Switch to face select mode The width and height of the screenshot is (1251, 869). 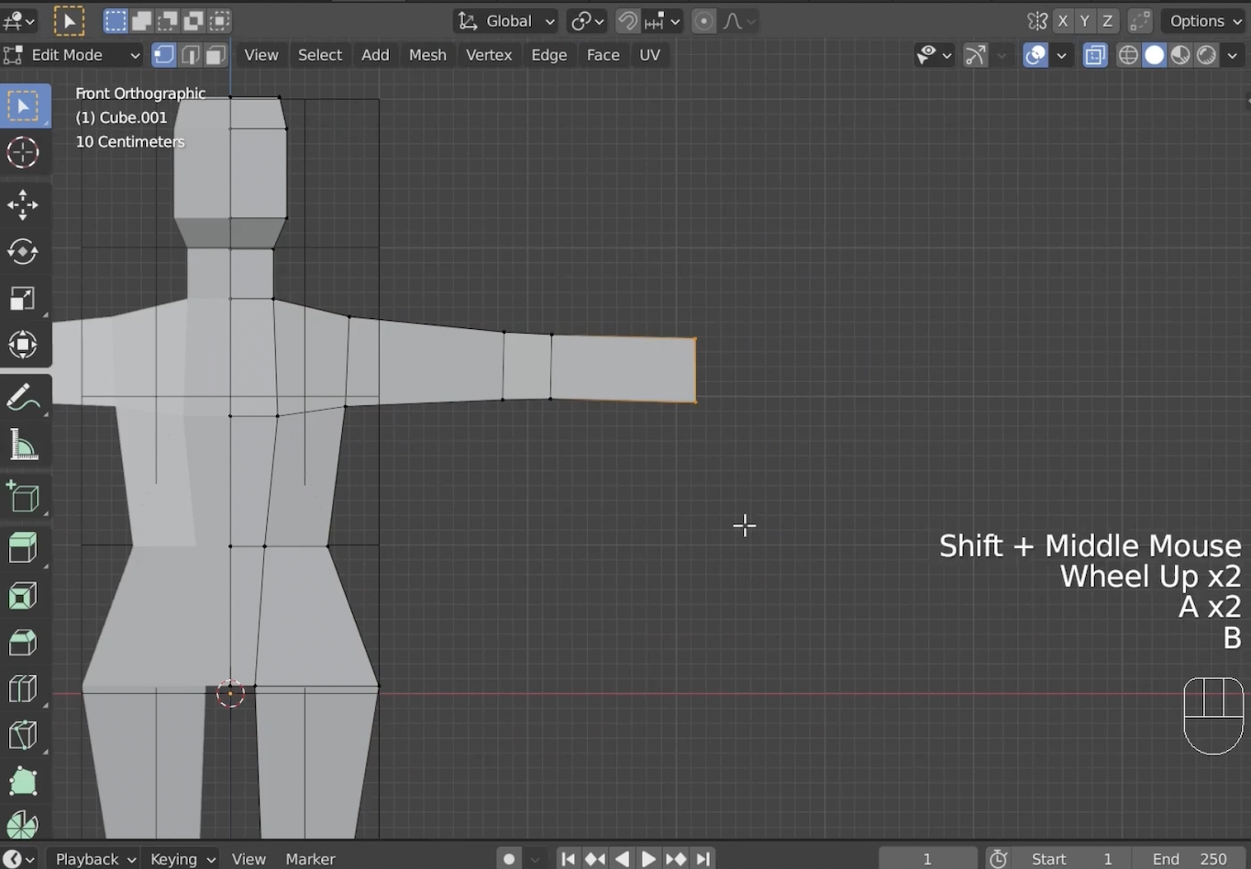[216, 55]
